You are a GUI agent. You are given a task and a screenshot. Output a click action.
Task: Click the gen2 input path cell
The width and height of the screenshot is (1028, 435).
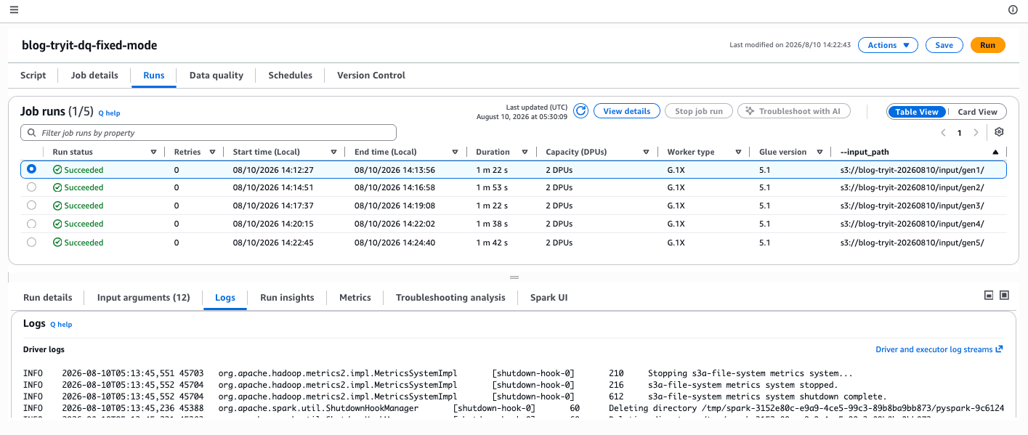(x=912, y=187)
